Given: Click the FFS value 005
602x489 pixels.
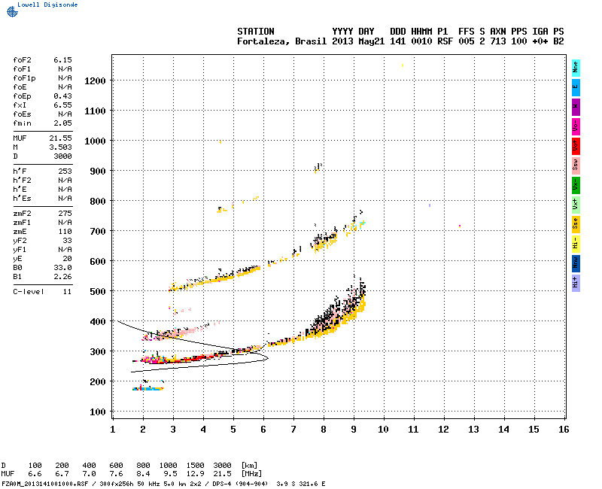Looking at the screenshot, I should pos(466,41).
